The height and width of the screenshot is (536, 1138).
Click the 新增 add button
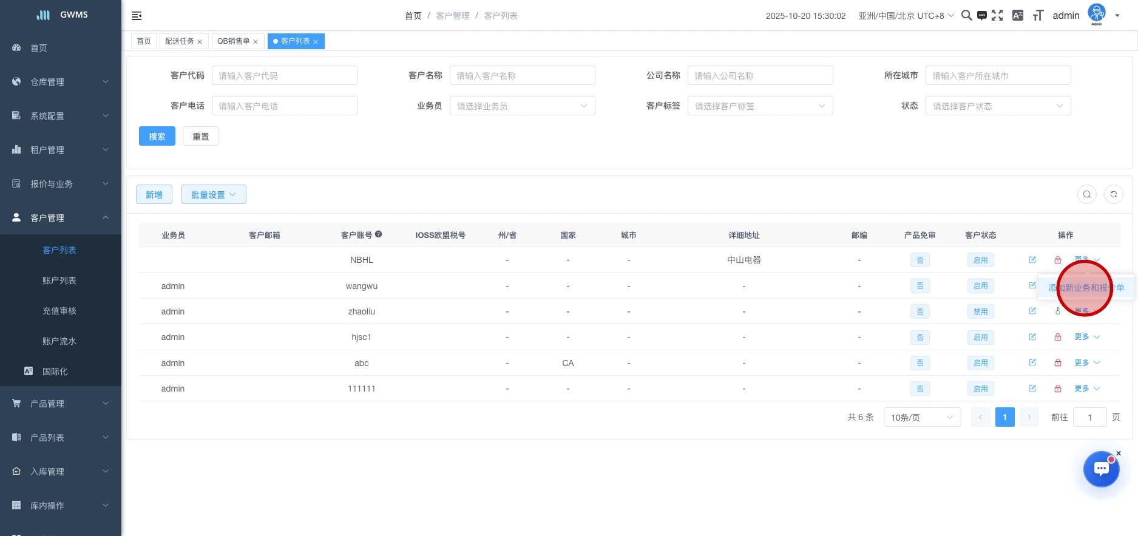coord(154,195)
